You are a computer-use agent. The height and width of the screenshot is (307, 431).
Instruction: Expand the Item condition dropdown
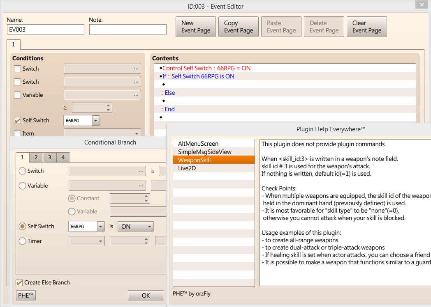(102, 133)
